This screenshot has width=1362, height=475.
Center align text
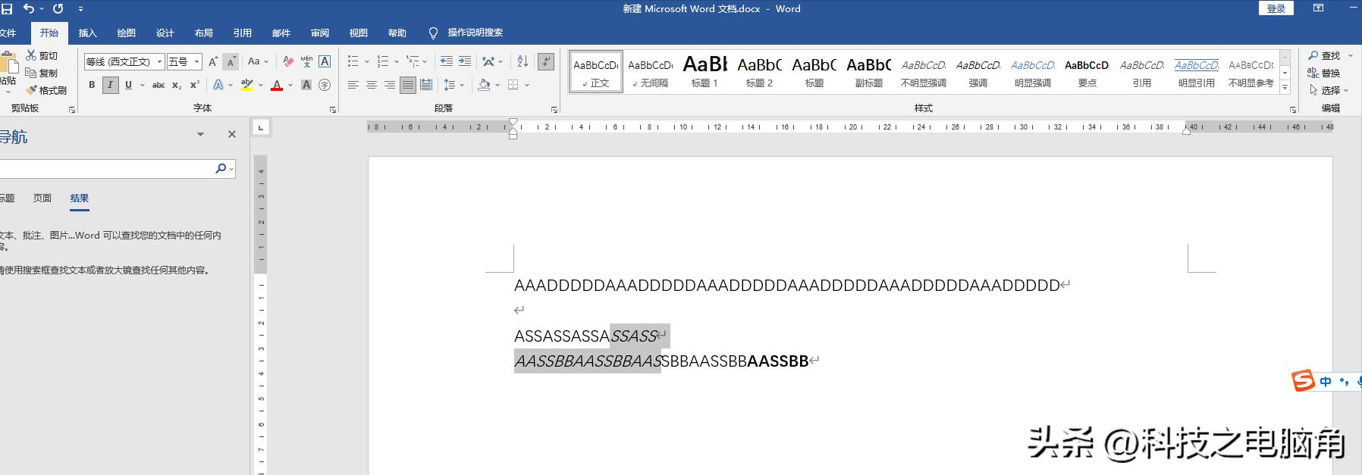[372, 85]
